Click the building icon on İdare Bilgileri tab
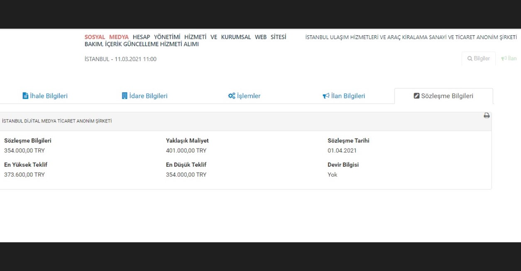 pos(125,96)
